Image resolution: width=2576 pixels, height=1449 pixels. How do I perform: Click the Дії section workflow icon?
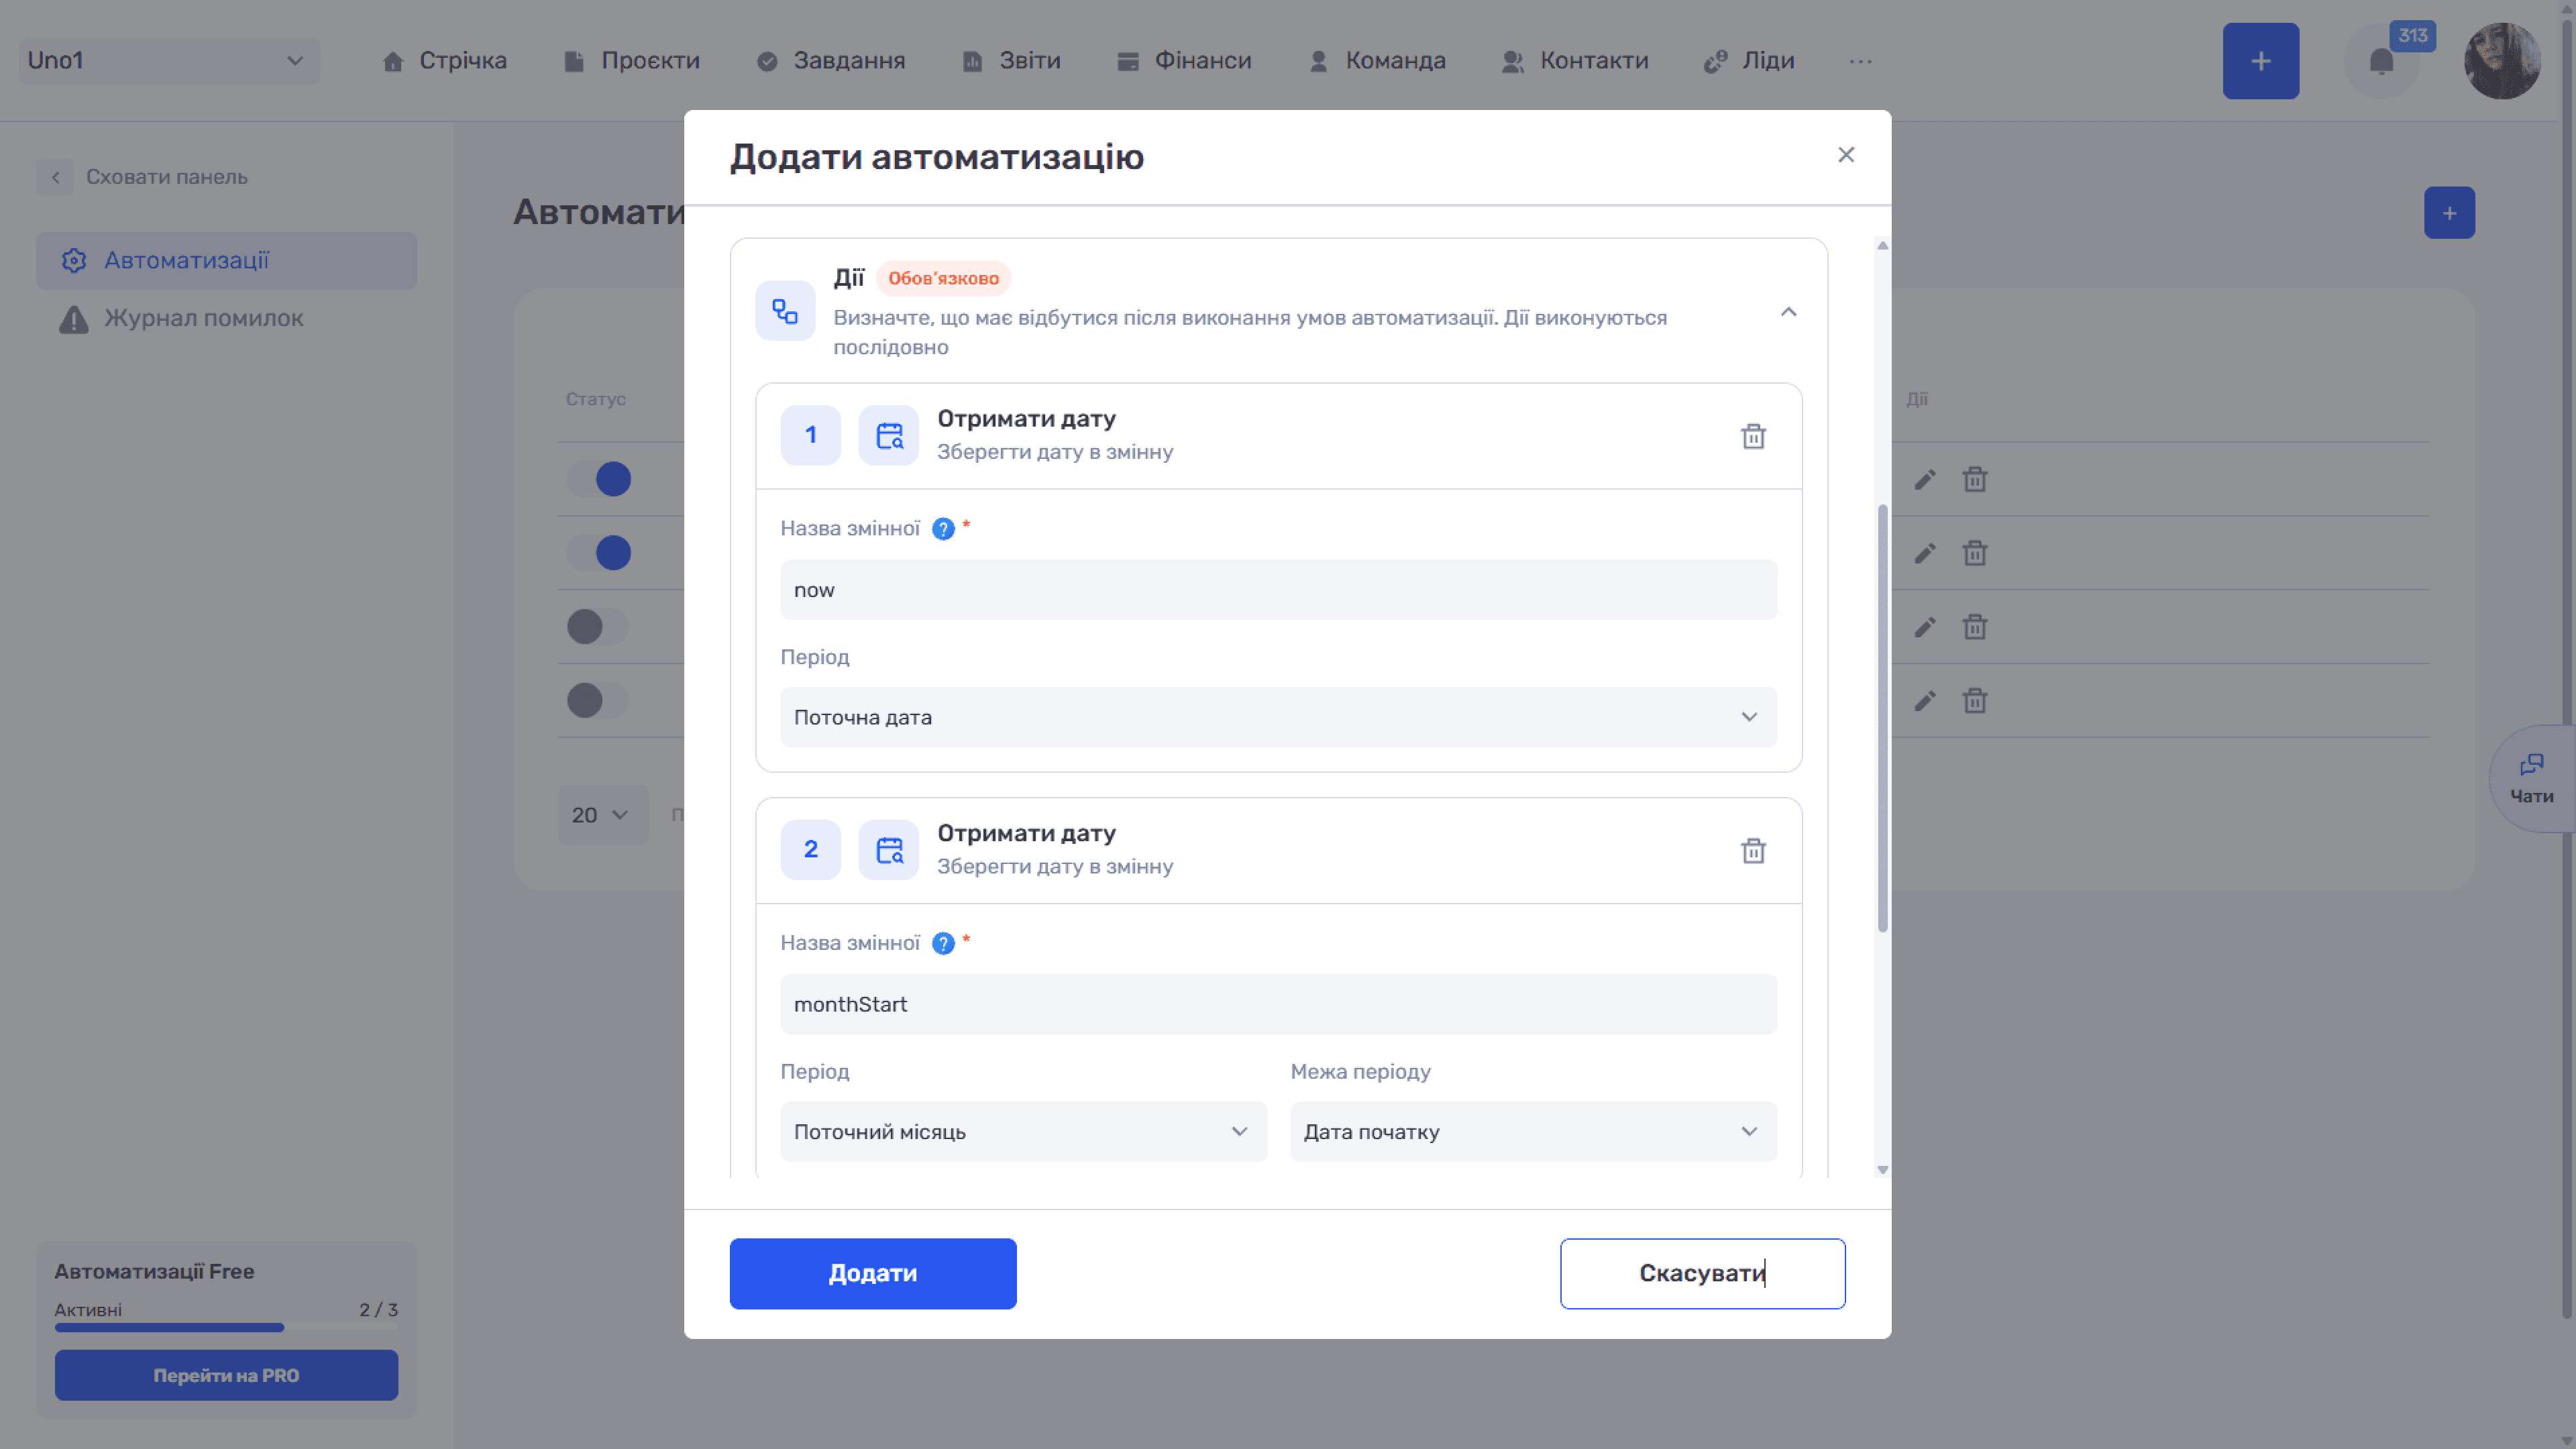tap(785, 311)
